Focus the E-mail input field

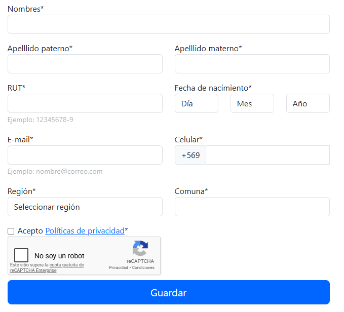click(x=85, y=155)
